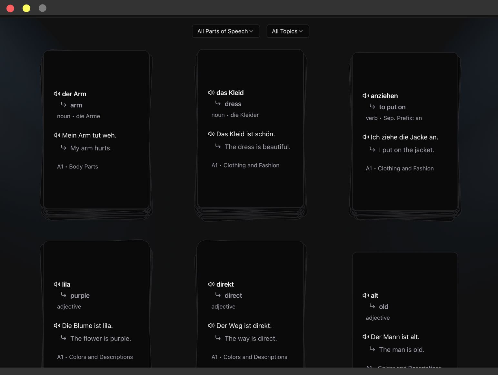Open the All Parts of Speech dropdown
Viewport: 498px width, 375px height.
click(226, 31)
